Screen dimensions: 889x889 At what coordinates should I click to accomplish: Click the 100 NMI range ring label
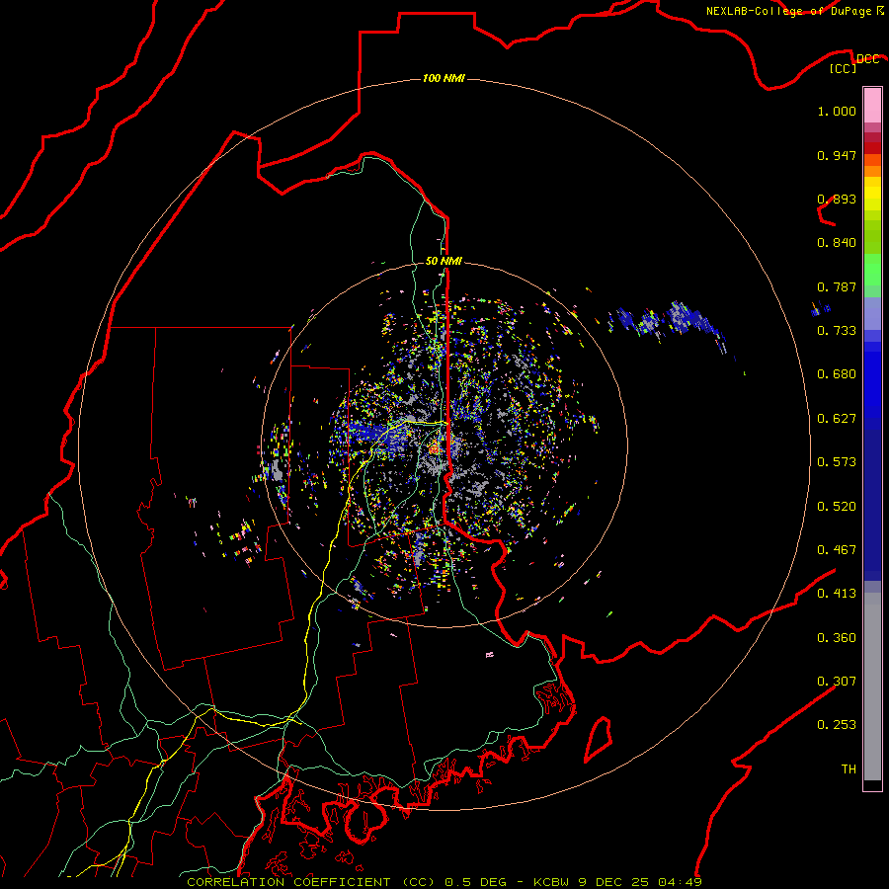444,78
